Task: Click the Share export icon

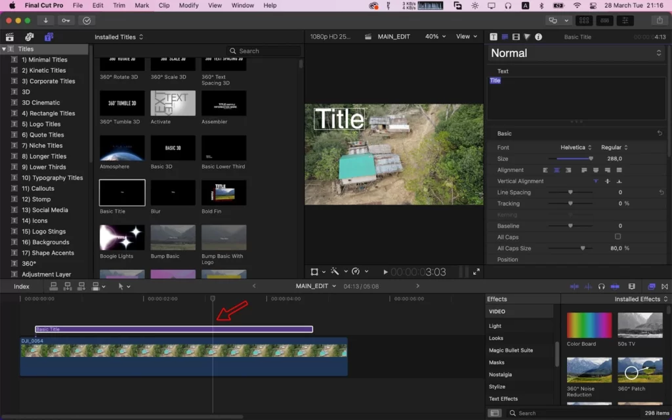Action: pyautogui.click(x=659, y=20)
